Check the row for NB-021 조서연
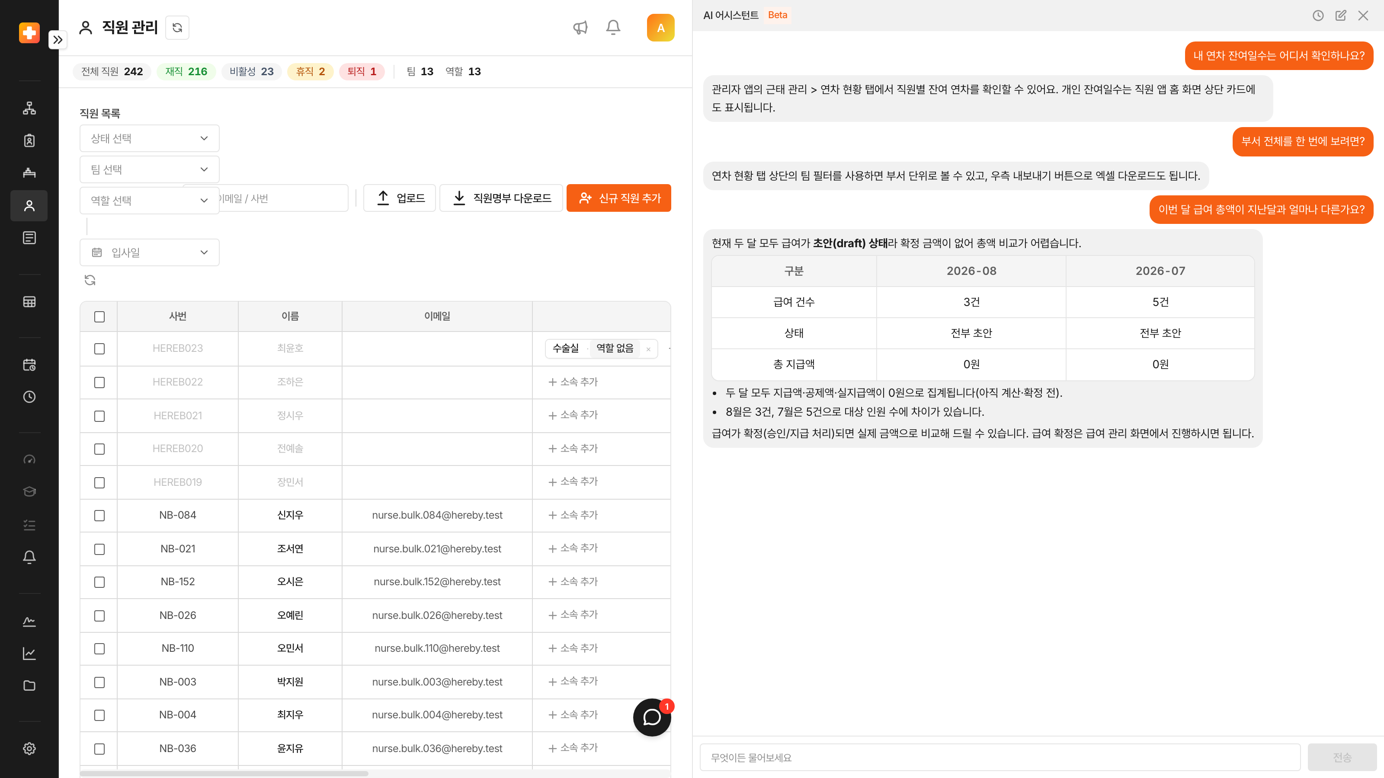Viewport: 1384px width, 778px height. (99, 549)
